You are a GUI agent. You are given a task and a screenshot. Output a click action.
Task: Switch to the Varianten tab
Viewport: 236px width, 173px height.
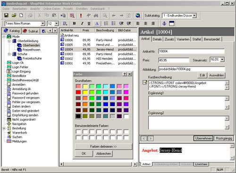[183, 39]
